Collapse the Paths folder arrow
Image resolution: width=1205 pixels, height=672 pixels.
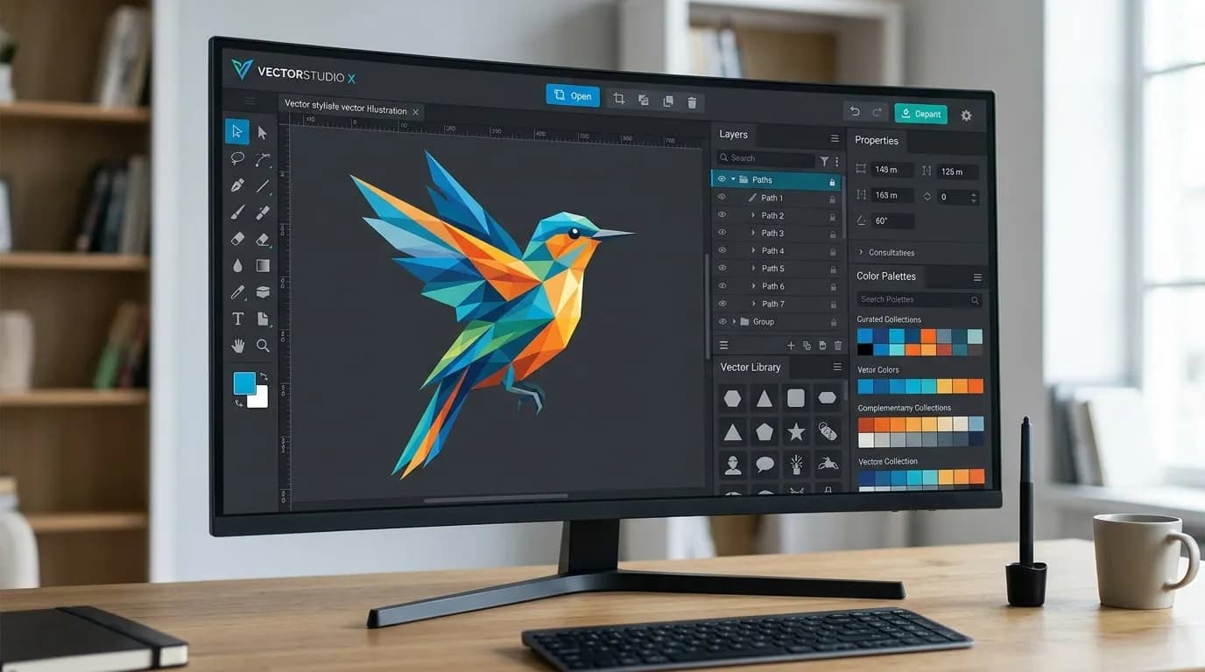[733, 179]
